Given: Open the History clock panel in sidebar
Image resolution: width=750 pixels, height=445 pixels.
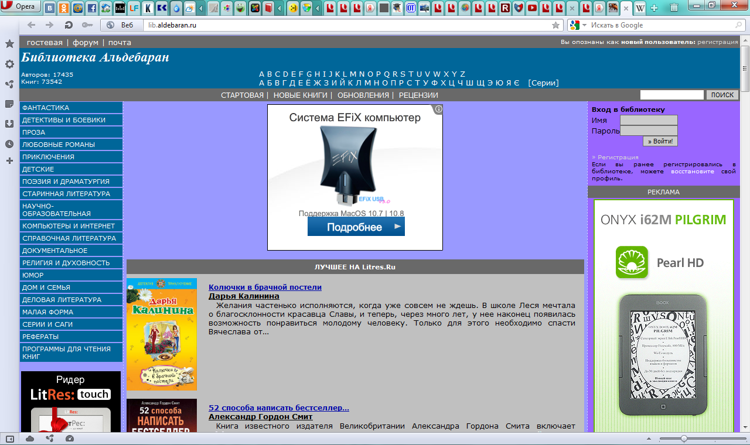Looking at the screenshot, I should pos(9,143).
